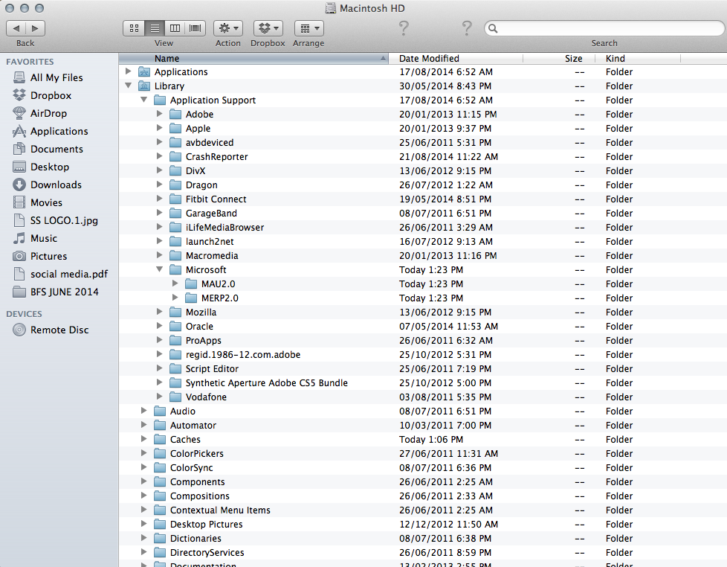Sort by the Name column header
The height and width of the screenshot is (567, 727).
point(253,59)
